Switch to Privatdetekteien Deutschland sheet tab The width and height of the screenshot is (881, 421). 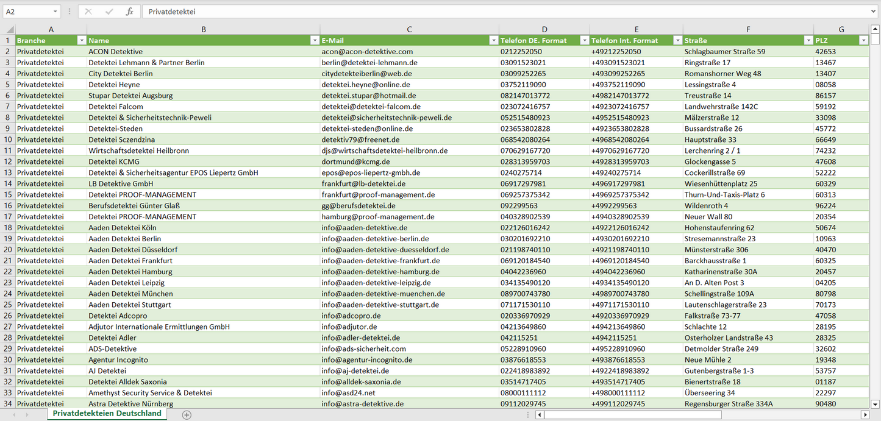tap(107, 414)
